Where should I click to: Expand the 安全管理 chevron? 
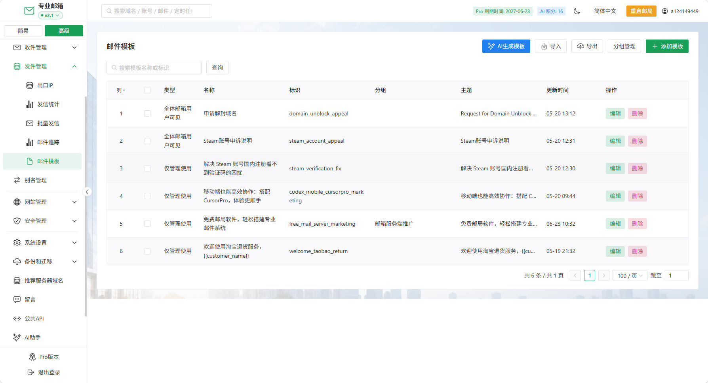tap(74, 221)
